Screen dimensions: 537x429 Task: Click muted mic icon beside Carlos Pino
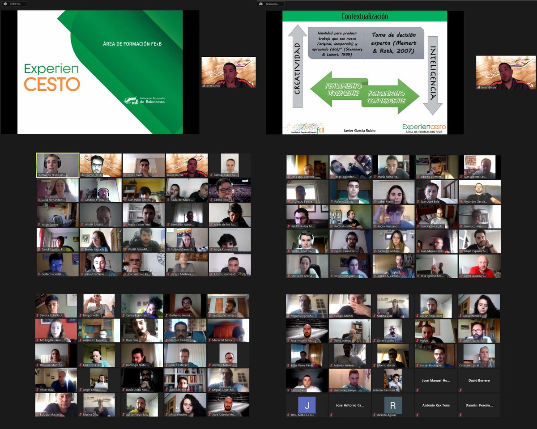(x=212, y=200)
